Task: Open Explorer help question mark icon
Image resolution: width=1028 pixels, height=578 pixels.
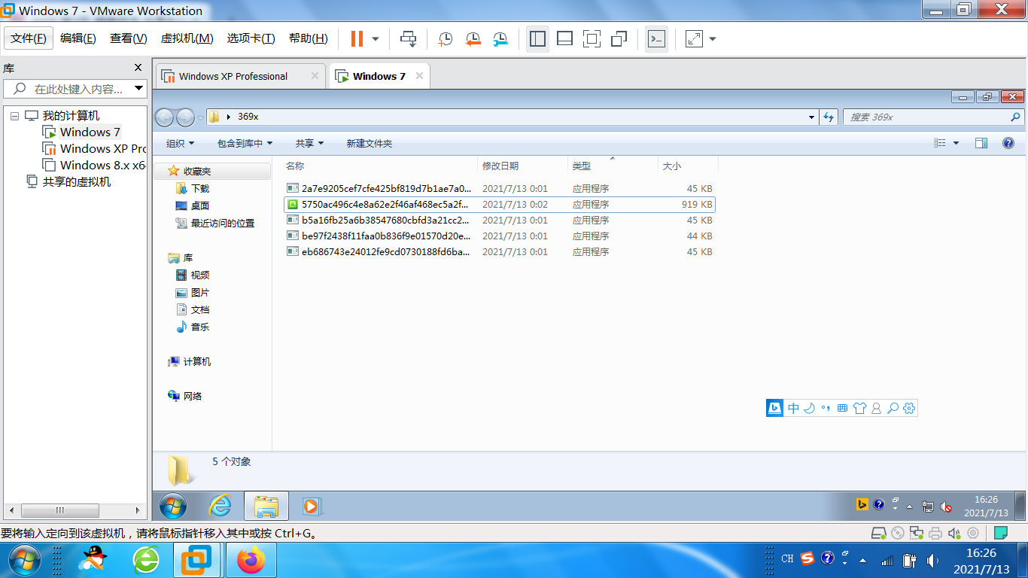Action: 1008,143
